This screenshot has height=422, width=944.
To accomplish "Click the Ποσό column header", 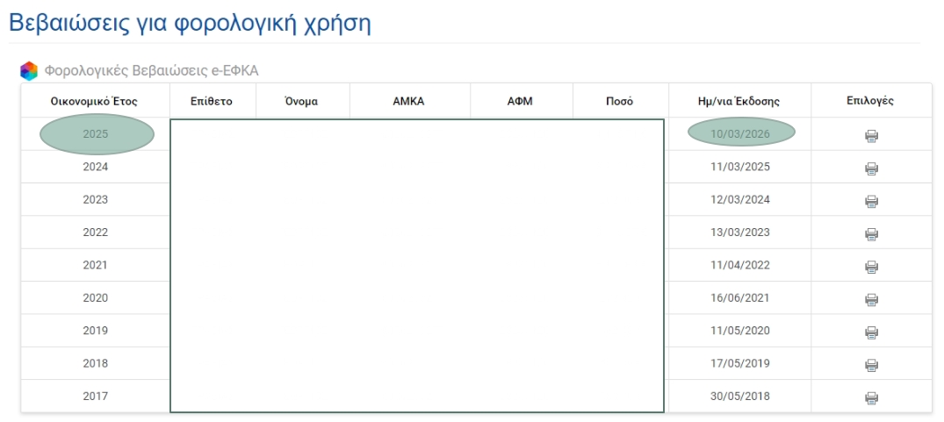I will [x=619, y=102].
